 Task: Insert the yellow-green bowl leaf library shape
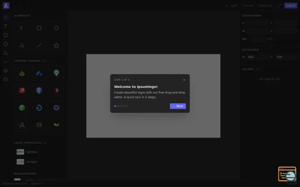(56, 125)
